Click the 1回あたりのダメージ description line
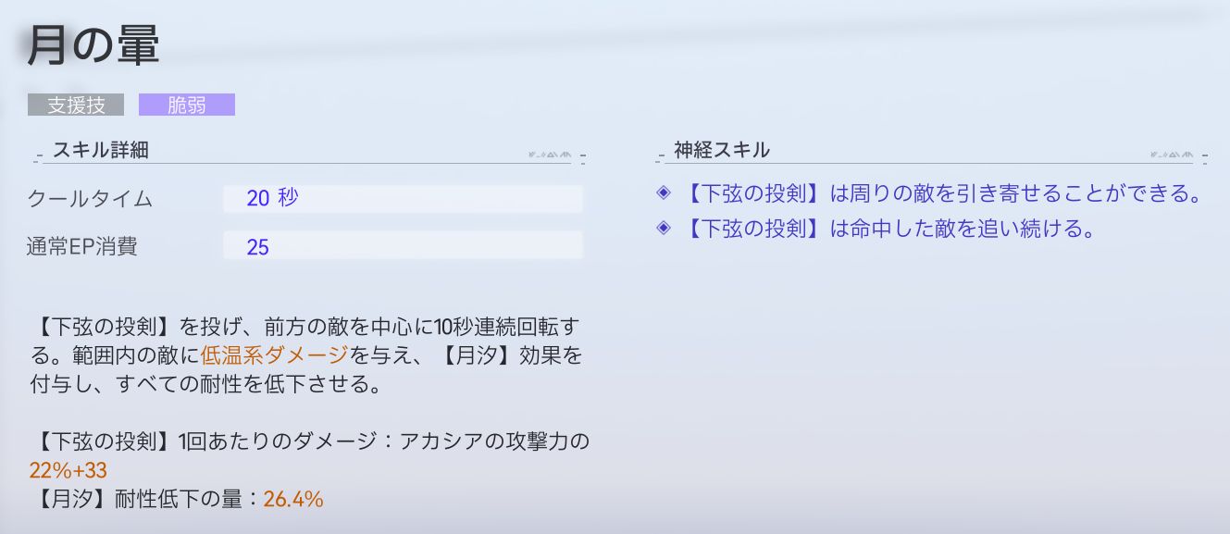The width and height of the screenshot is (1230, 534). [309, 441]
